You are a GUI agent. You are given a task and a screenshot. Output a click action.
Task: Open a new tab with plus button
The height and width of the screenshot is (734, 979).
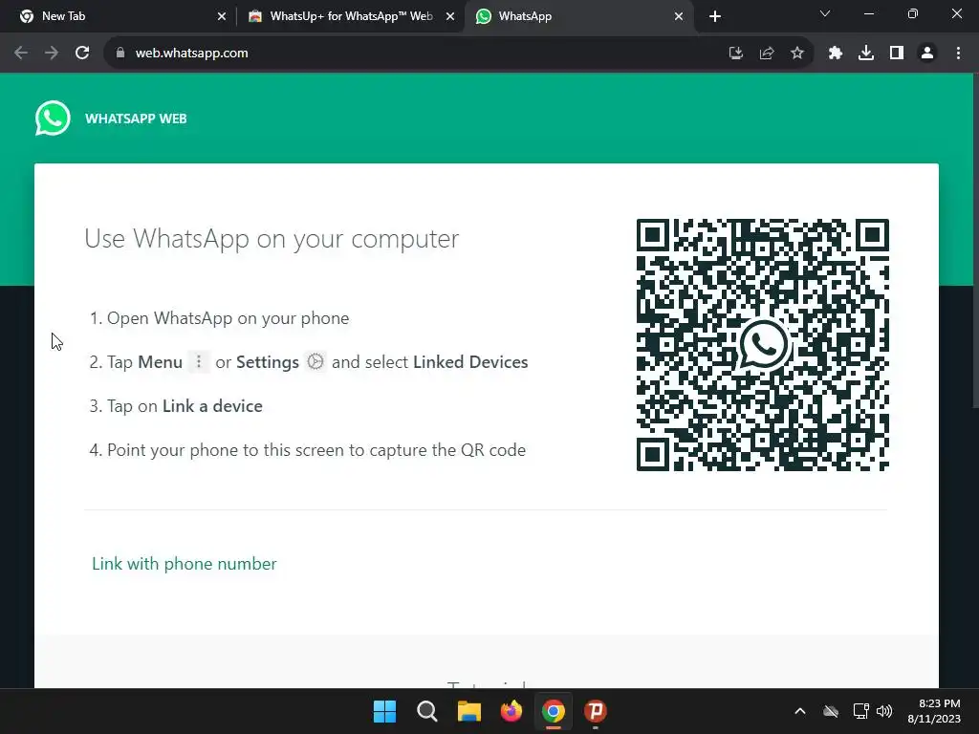coord(715,17)
